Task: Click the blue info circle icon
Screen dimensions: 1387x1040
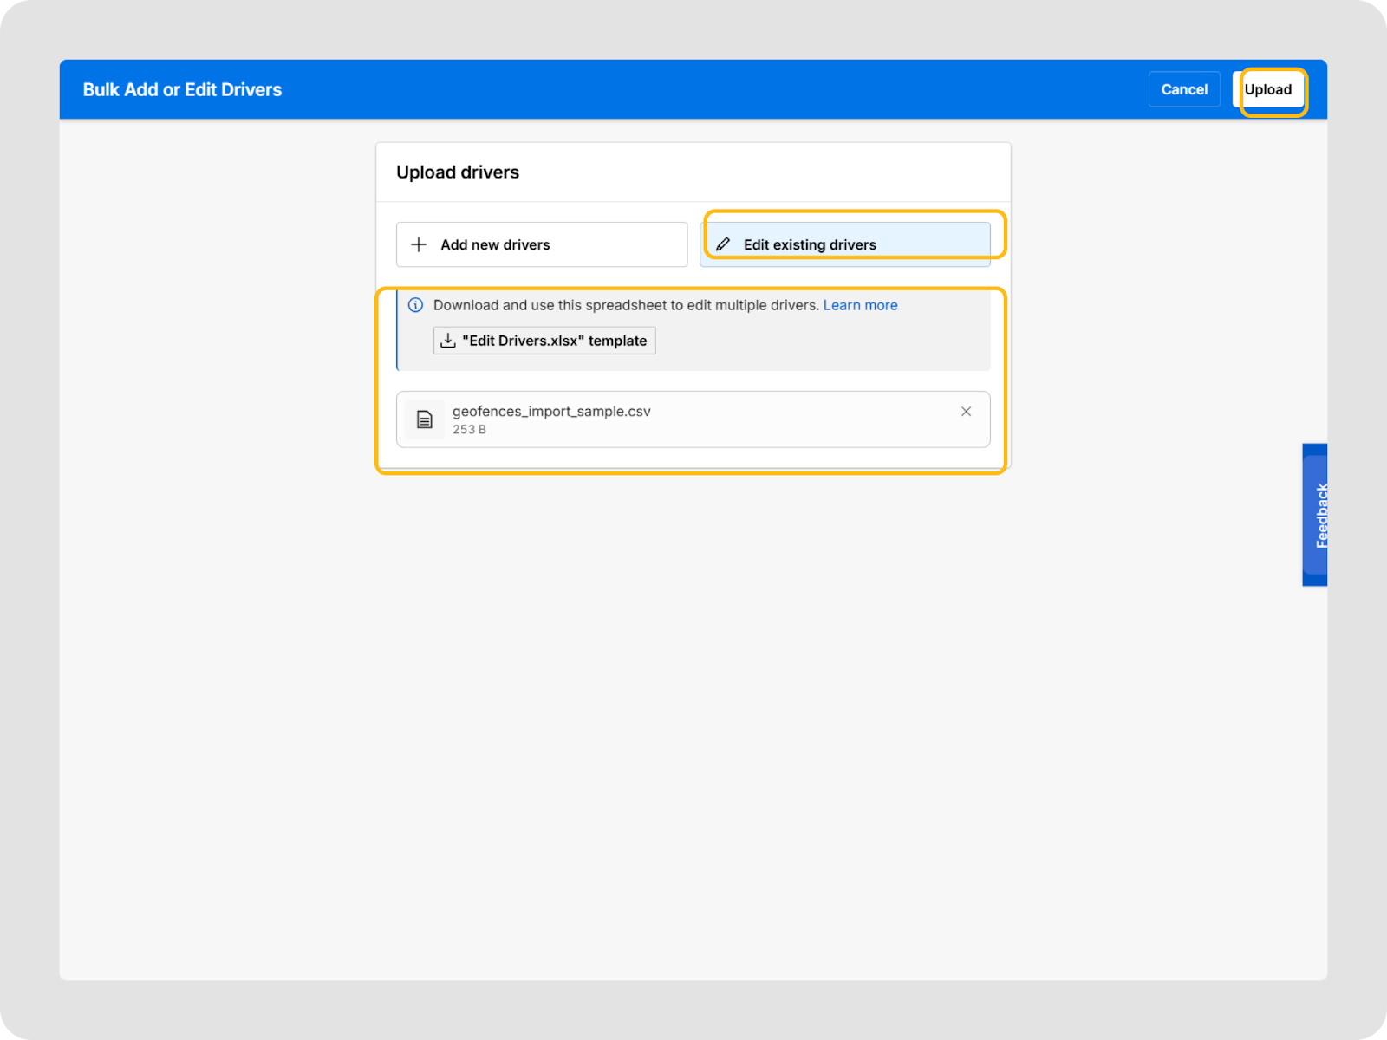Action: tap(416, 305)
